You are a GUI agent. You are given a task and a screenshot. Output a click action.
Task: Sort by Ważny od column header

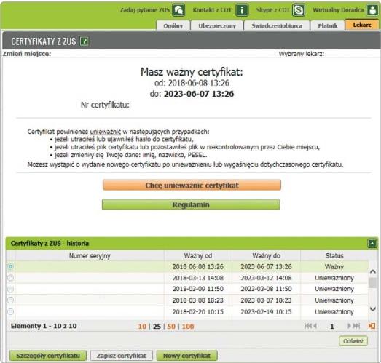click(198, 255)
